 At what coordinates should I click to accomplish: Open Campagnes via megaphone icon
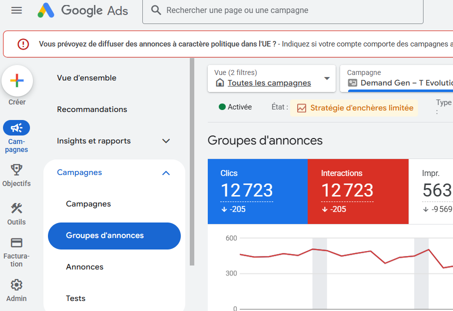16,128
